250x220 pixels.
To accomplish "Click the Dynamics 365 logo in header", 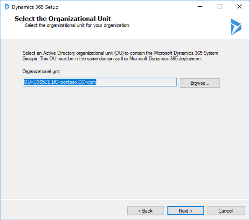I will tap(236, 27).
